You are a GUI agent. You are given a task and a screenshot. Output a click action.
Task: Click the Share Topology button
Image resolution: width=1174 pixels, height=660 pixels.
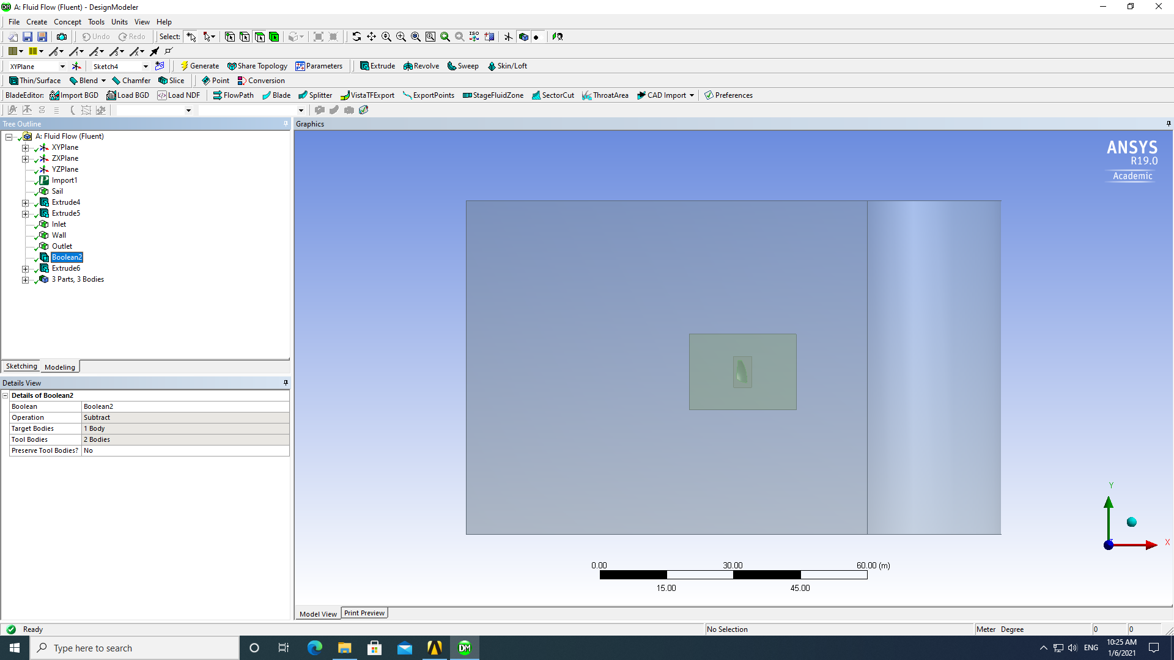tap(257, 66)
